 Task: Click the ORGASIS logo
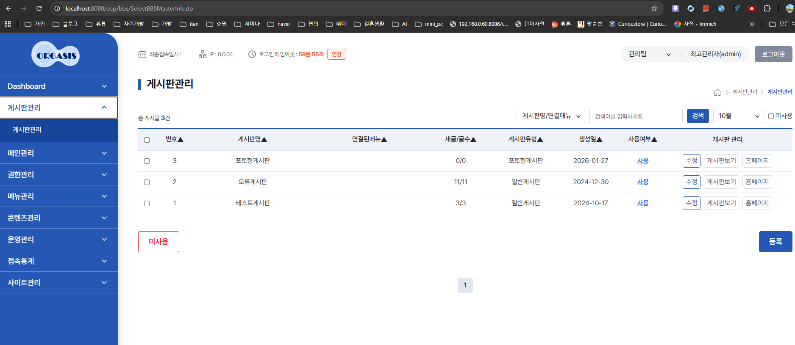tap(56, 55)
